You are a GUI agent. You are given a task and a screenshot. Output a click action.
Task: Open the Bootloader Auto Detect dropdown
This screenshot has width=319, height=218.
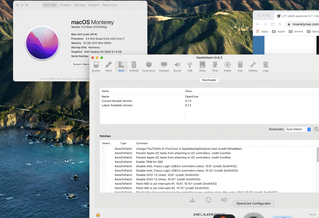pos(299,129)
